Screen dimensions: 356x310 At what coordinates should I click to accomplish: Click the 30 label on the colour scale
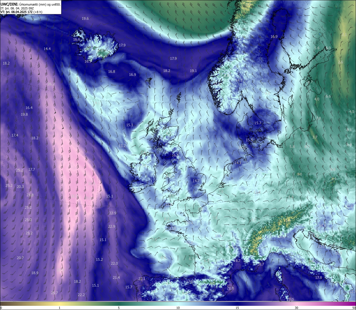tap(296, 308)
